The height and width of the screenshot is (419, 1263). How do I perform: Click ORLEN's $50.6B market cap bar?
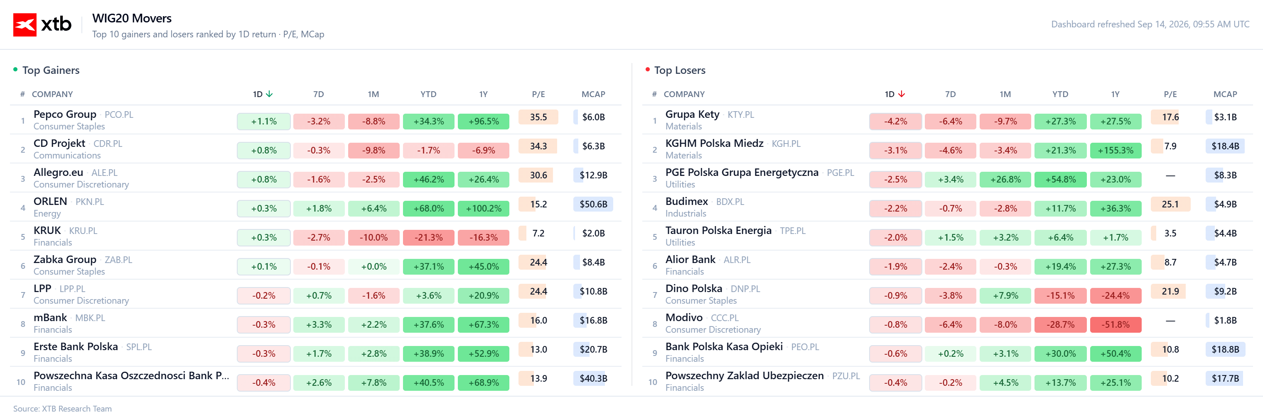coord(593,204)
